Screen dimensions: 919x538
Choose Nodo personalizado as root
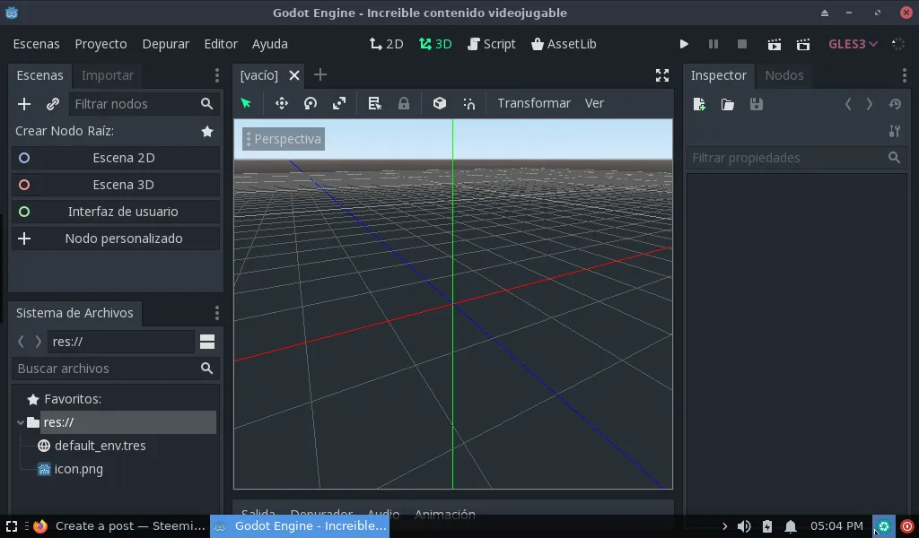[116, 239]
